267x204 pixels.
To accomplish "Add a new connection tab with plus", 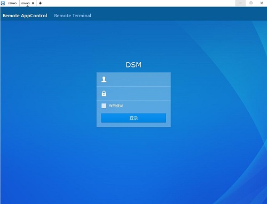I will [x=40, y=3].
